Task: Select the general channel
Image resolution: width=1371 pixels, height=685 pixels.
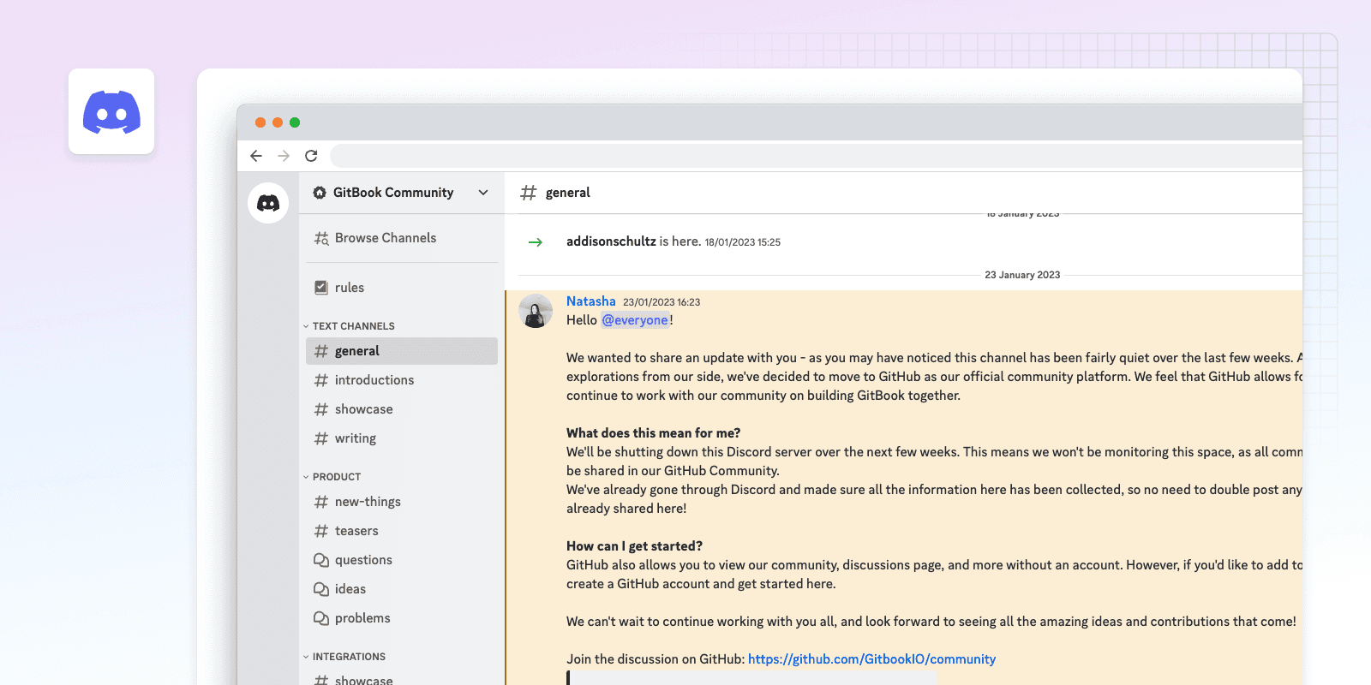Action: [402, 351]
